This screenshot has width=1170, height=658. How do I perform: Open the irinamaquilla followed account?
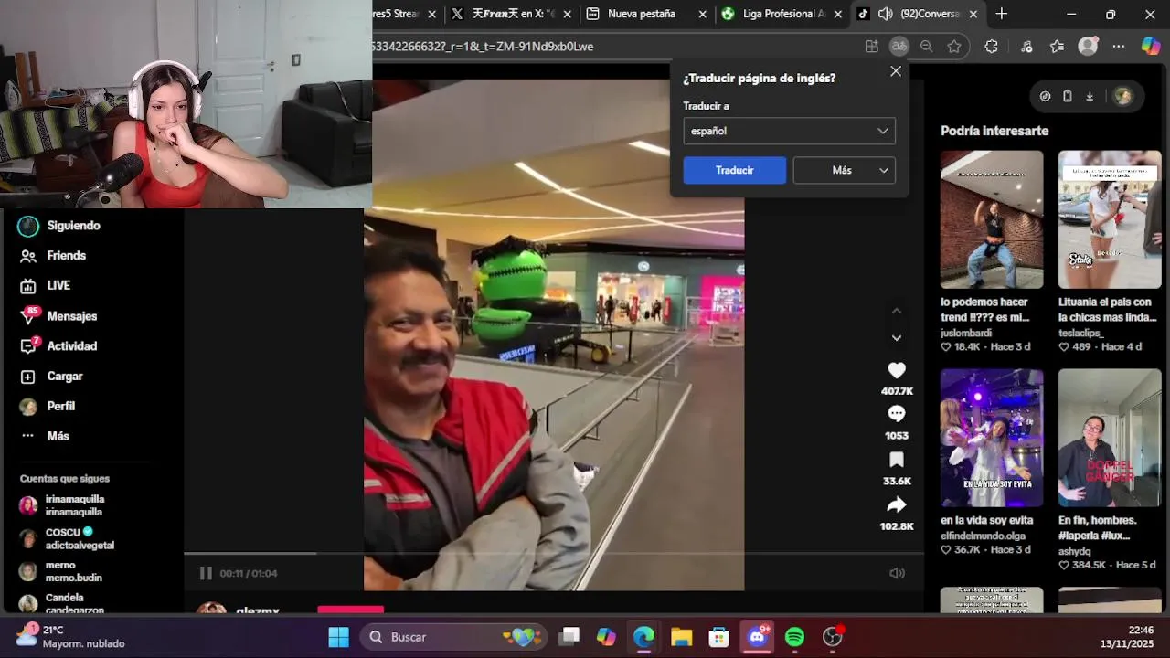point(62,505)
